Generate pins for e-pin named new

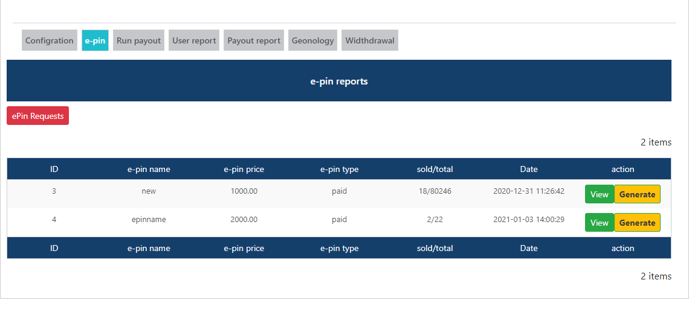637,194
